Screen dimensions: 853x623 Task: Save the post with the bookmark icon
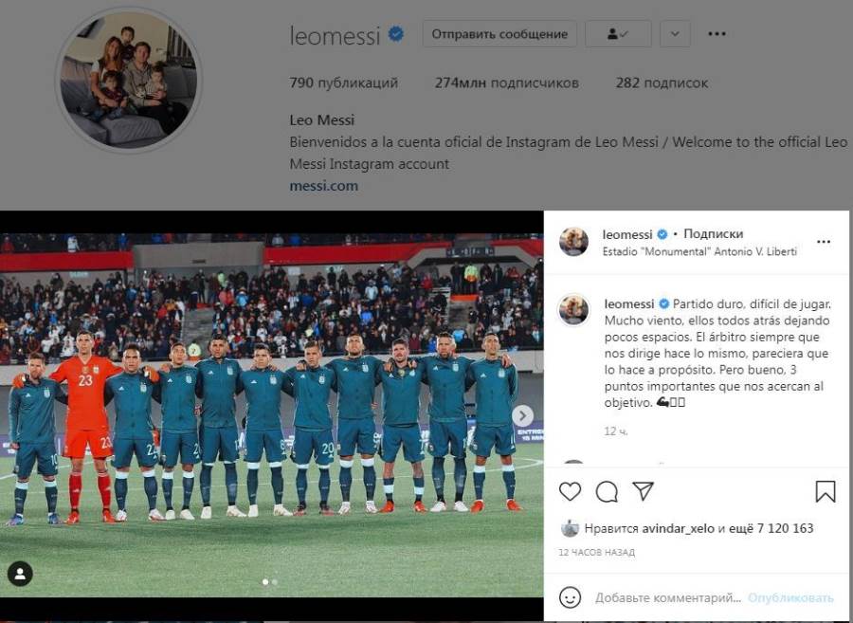pyautogui.click(x=826, y=491)
